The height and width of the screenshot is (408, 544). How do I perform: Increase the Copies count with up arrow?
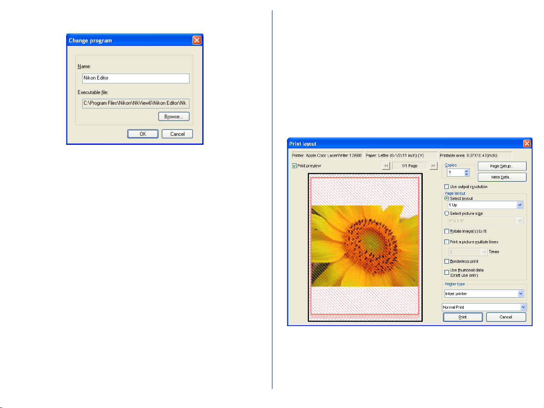click(467, 171)
